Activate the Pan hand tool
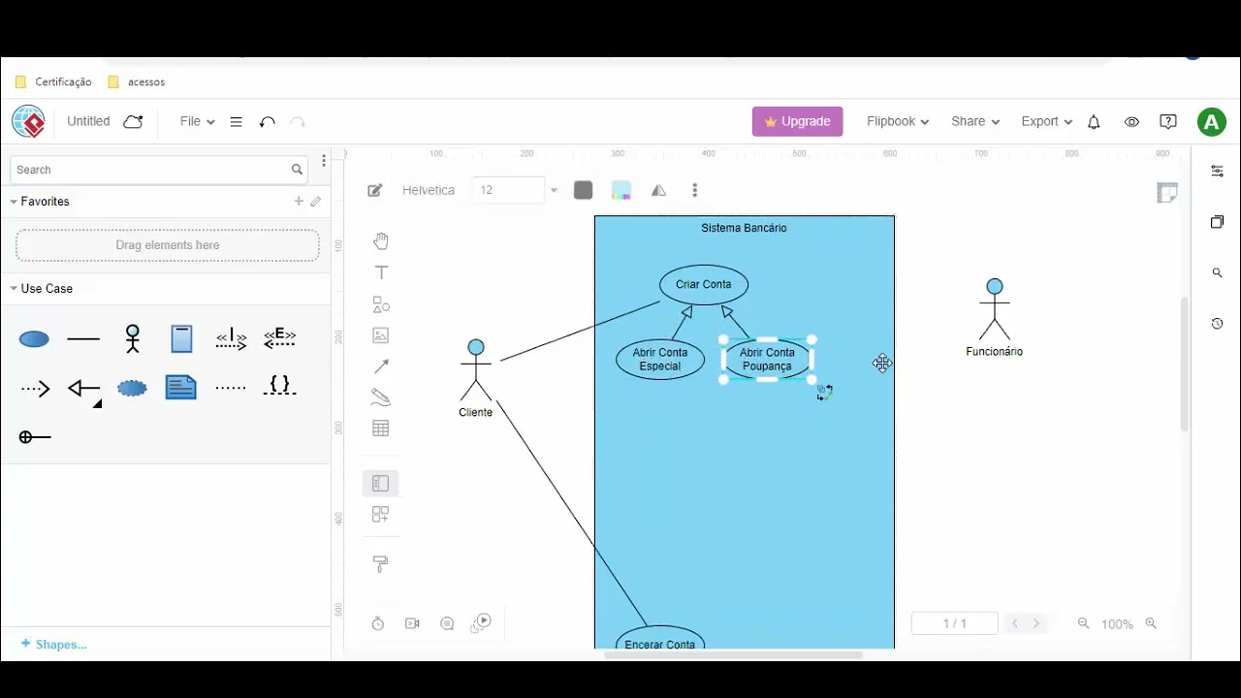 (x=381, y=240)
